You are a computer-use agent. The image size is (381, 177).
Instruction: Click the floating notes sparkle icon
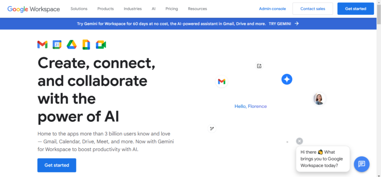pyautogui.click(x=259, y=66)
